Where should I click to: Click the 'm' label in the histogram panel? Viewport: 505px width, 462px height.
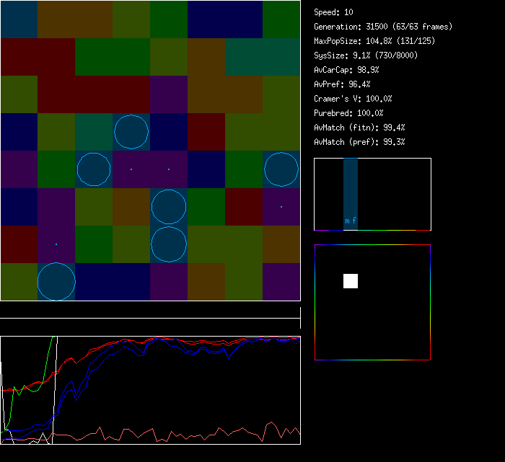click(347, 221)
